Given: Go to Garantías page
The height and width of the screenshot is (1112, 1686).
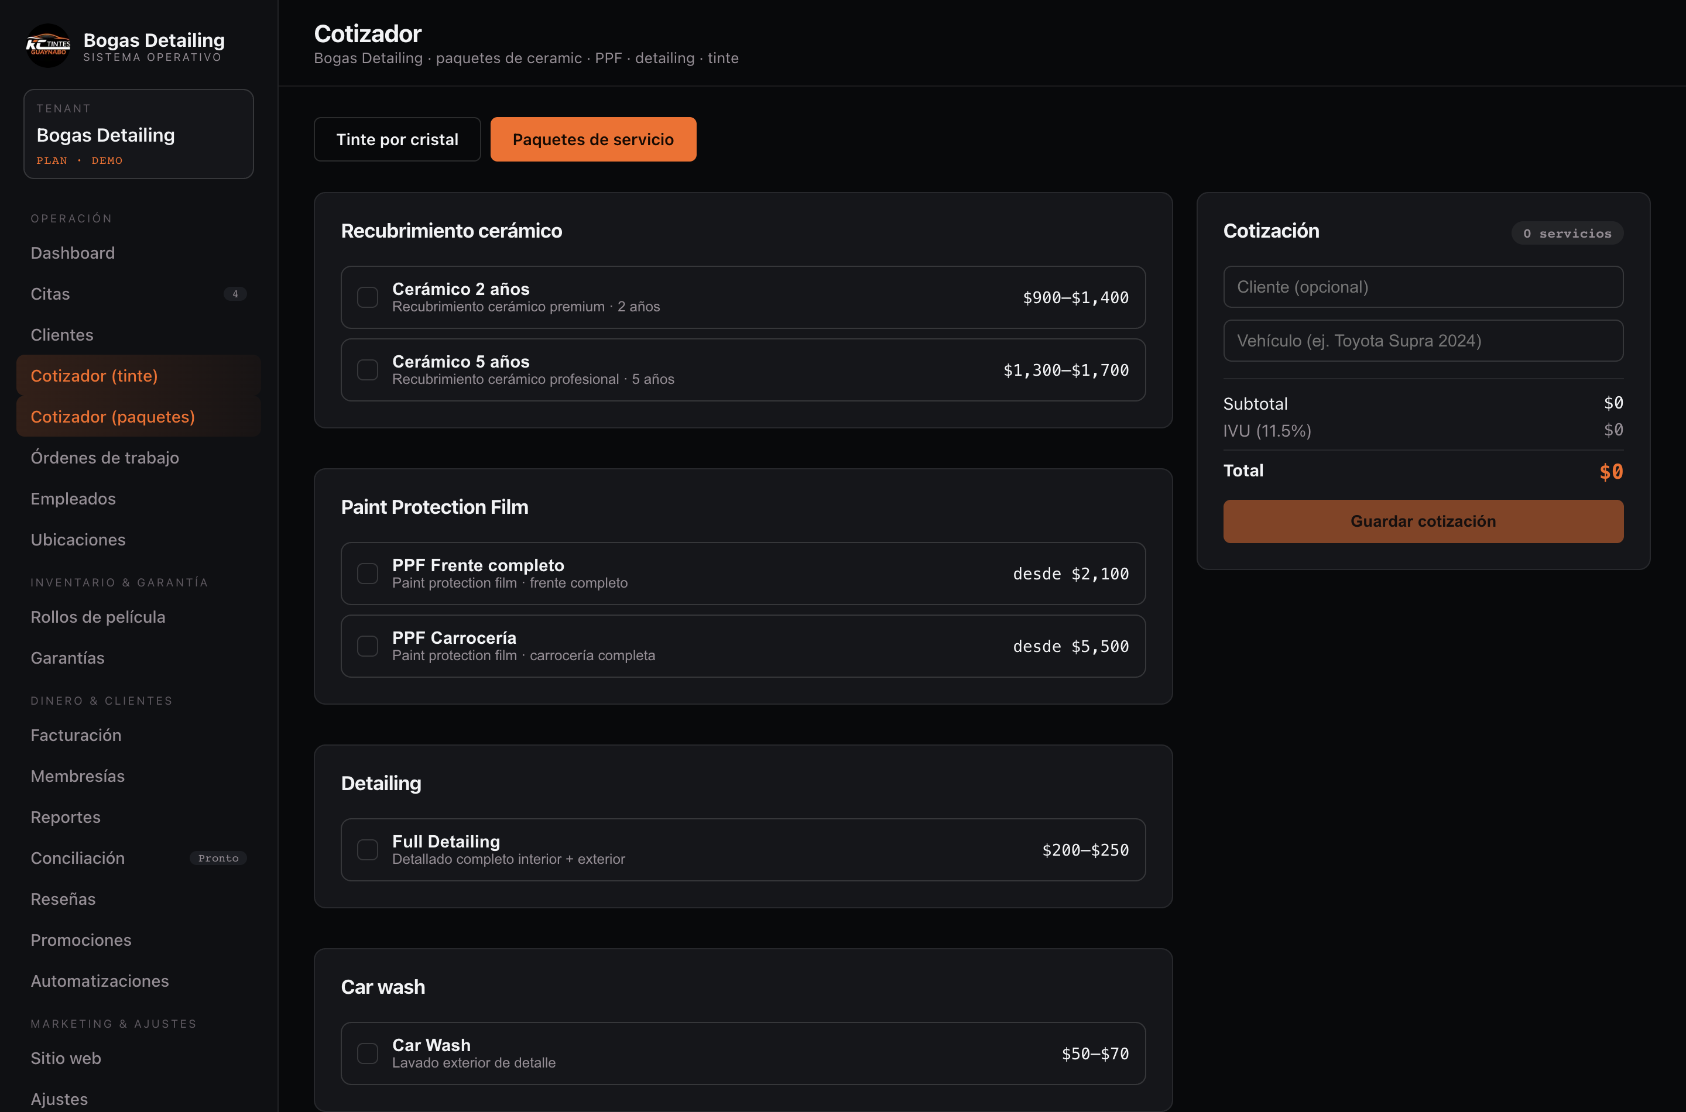Looking at the screenshot, I should tap(138, 658).
